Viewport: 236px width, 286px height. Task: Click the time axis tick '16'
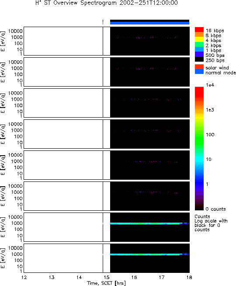tap(134, 277)
